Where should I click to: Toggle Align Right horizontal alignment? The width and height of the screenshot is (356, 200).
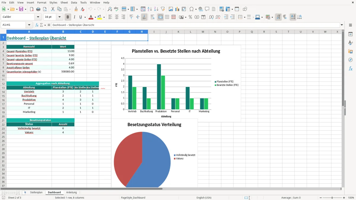123,17
